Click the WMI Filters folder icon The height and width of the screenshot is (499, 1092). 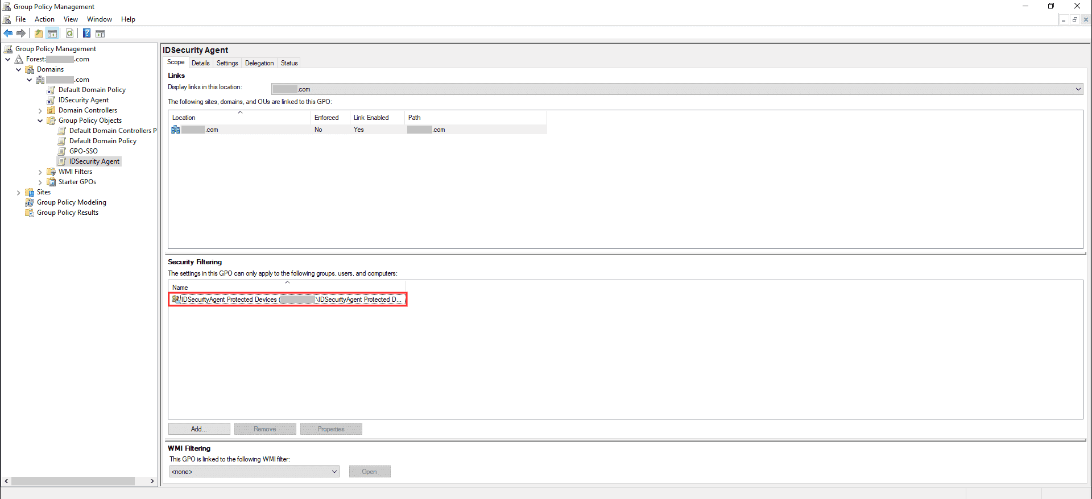click(x=51, y=172)
